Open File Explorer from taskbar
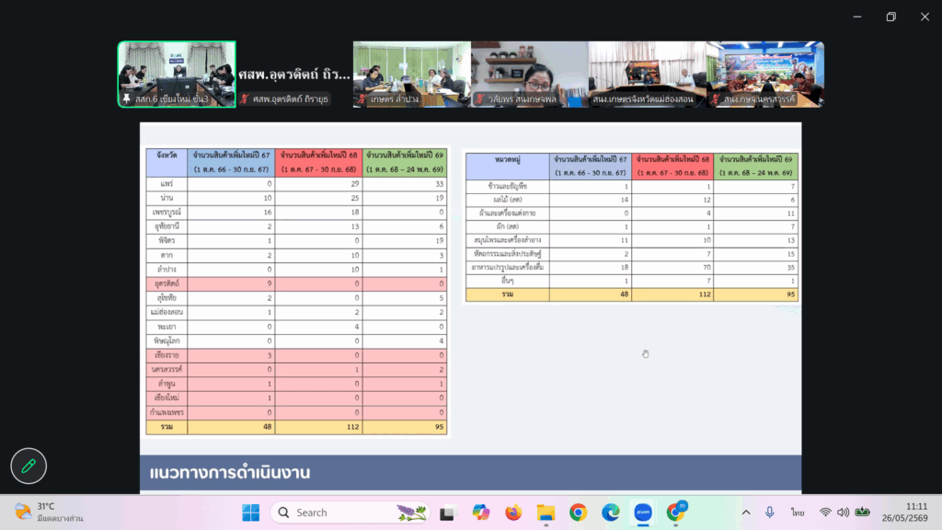 546,513
